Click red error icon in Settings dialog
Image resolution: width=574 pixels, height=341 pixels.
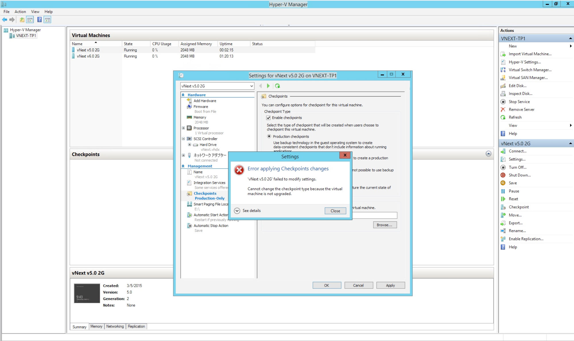click(239, 170)
